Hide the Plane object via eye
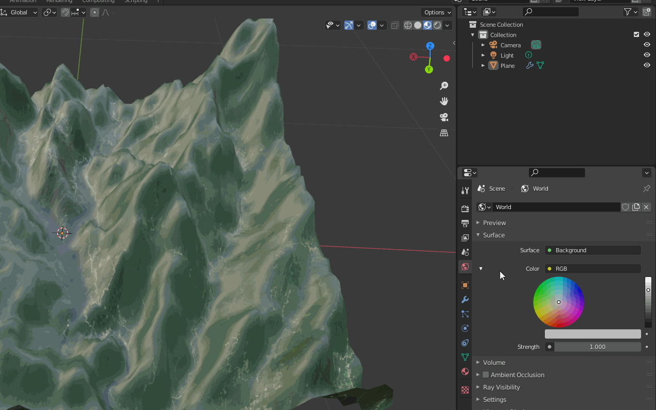Image resolution: width=656 pixels, height=410 pixels. 647,65
